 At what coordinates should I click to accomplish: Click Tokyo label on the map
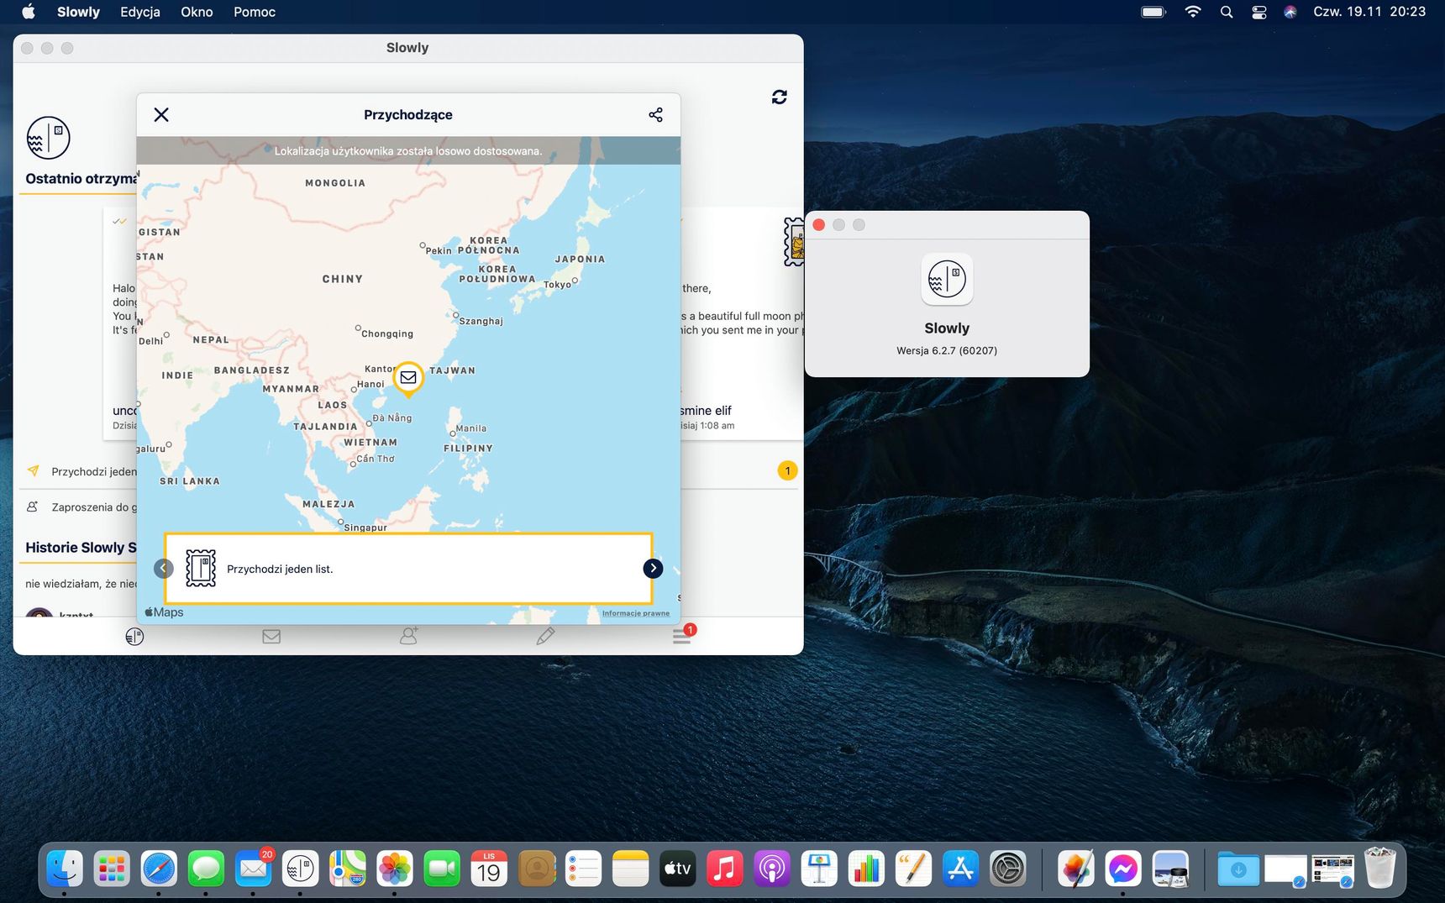(x=558, y=285)
